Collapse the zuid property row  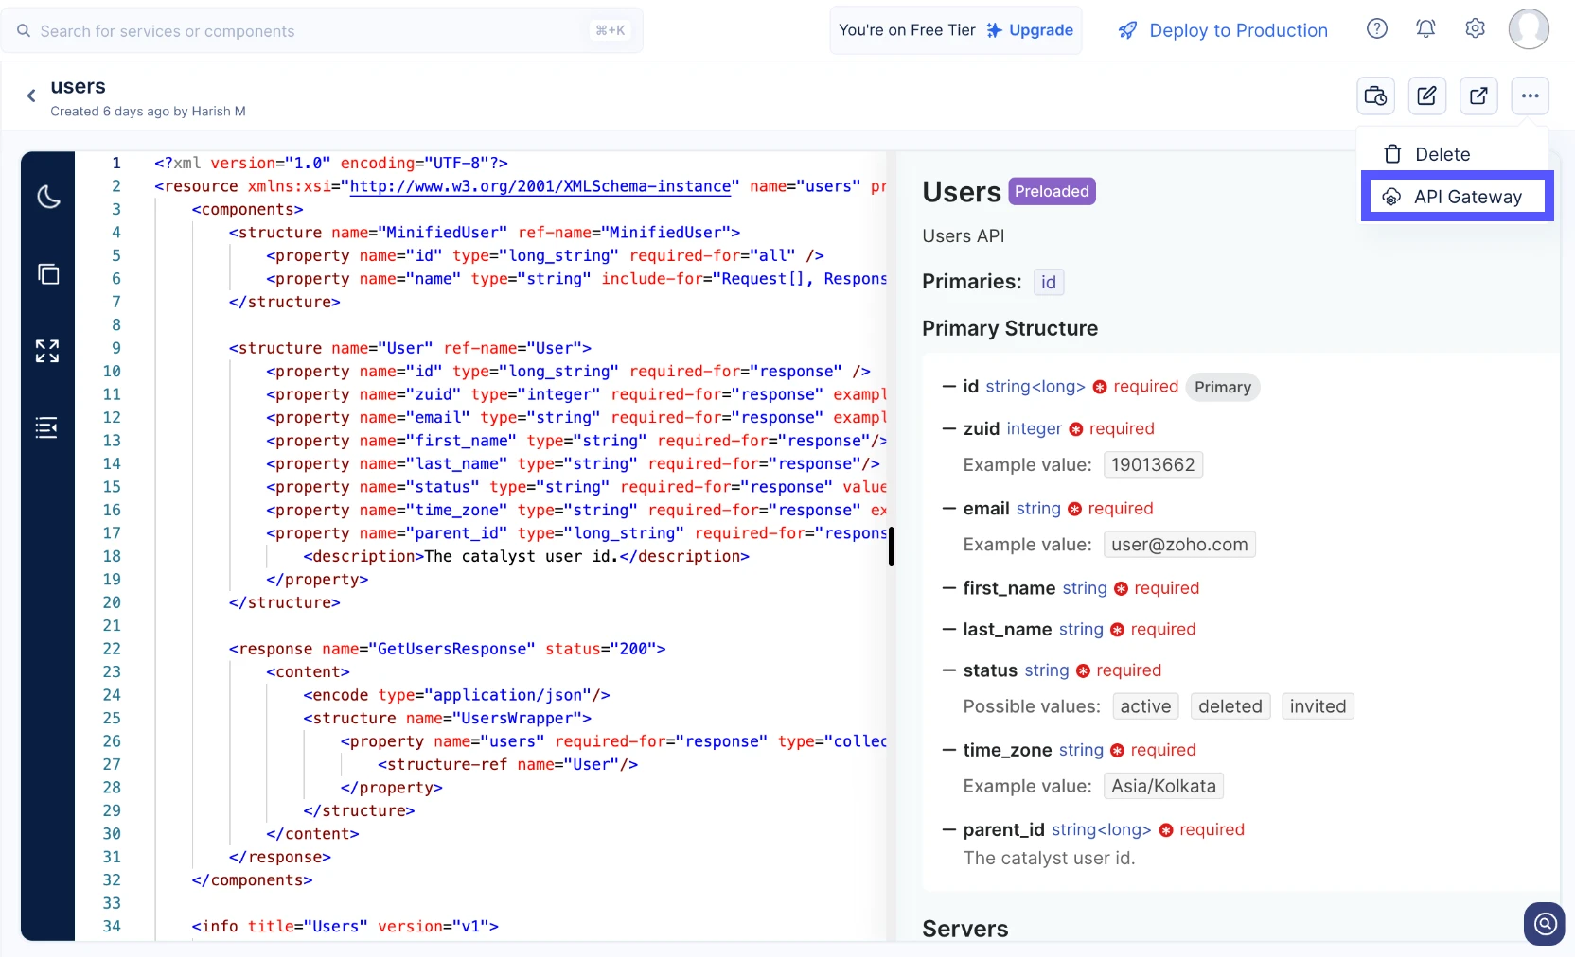click(949, 429)
